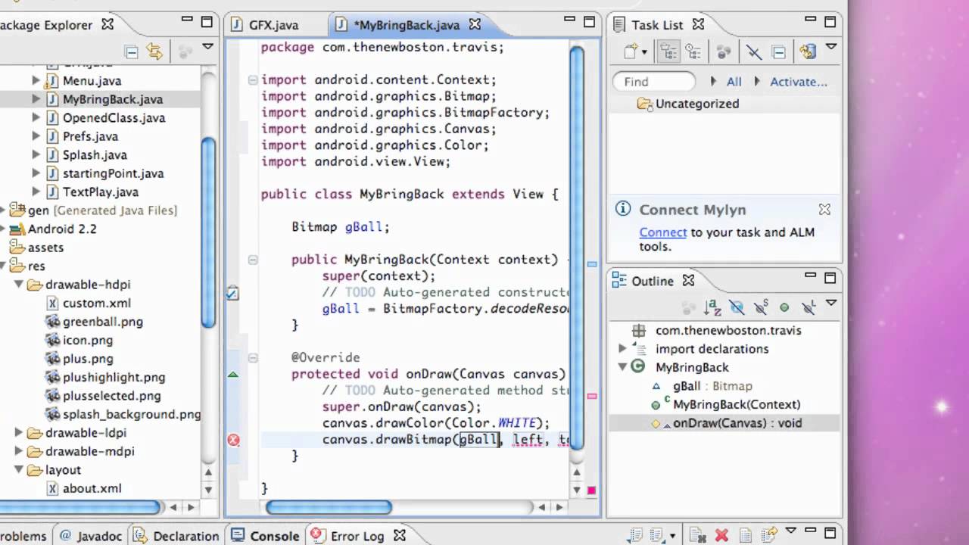Click the red delete log icon in Error Log
This screenshot has height=545, width=969.
721,536
